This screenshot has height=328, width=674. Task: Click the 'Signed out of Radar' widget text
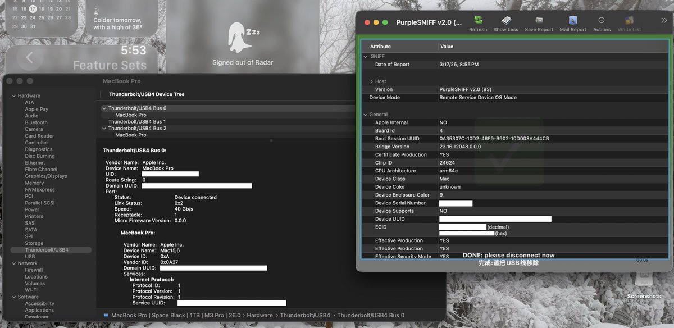click(x=243, y=62)
